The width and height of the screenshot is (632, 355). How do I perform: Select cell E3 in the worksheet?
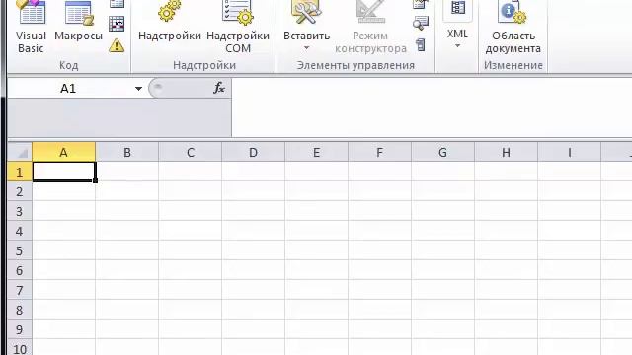click(x=316, y=211)
